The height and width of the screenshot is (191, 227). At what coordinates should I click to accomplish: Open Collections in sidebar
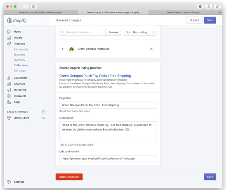click(21, 65)
